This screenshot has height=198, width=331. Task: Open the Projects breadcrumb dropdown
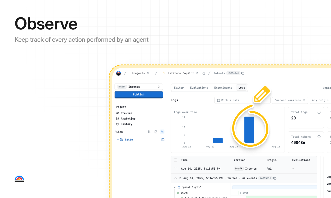pyautogui.click(x=140, y=73)
